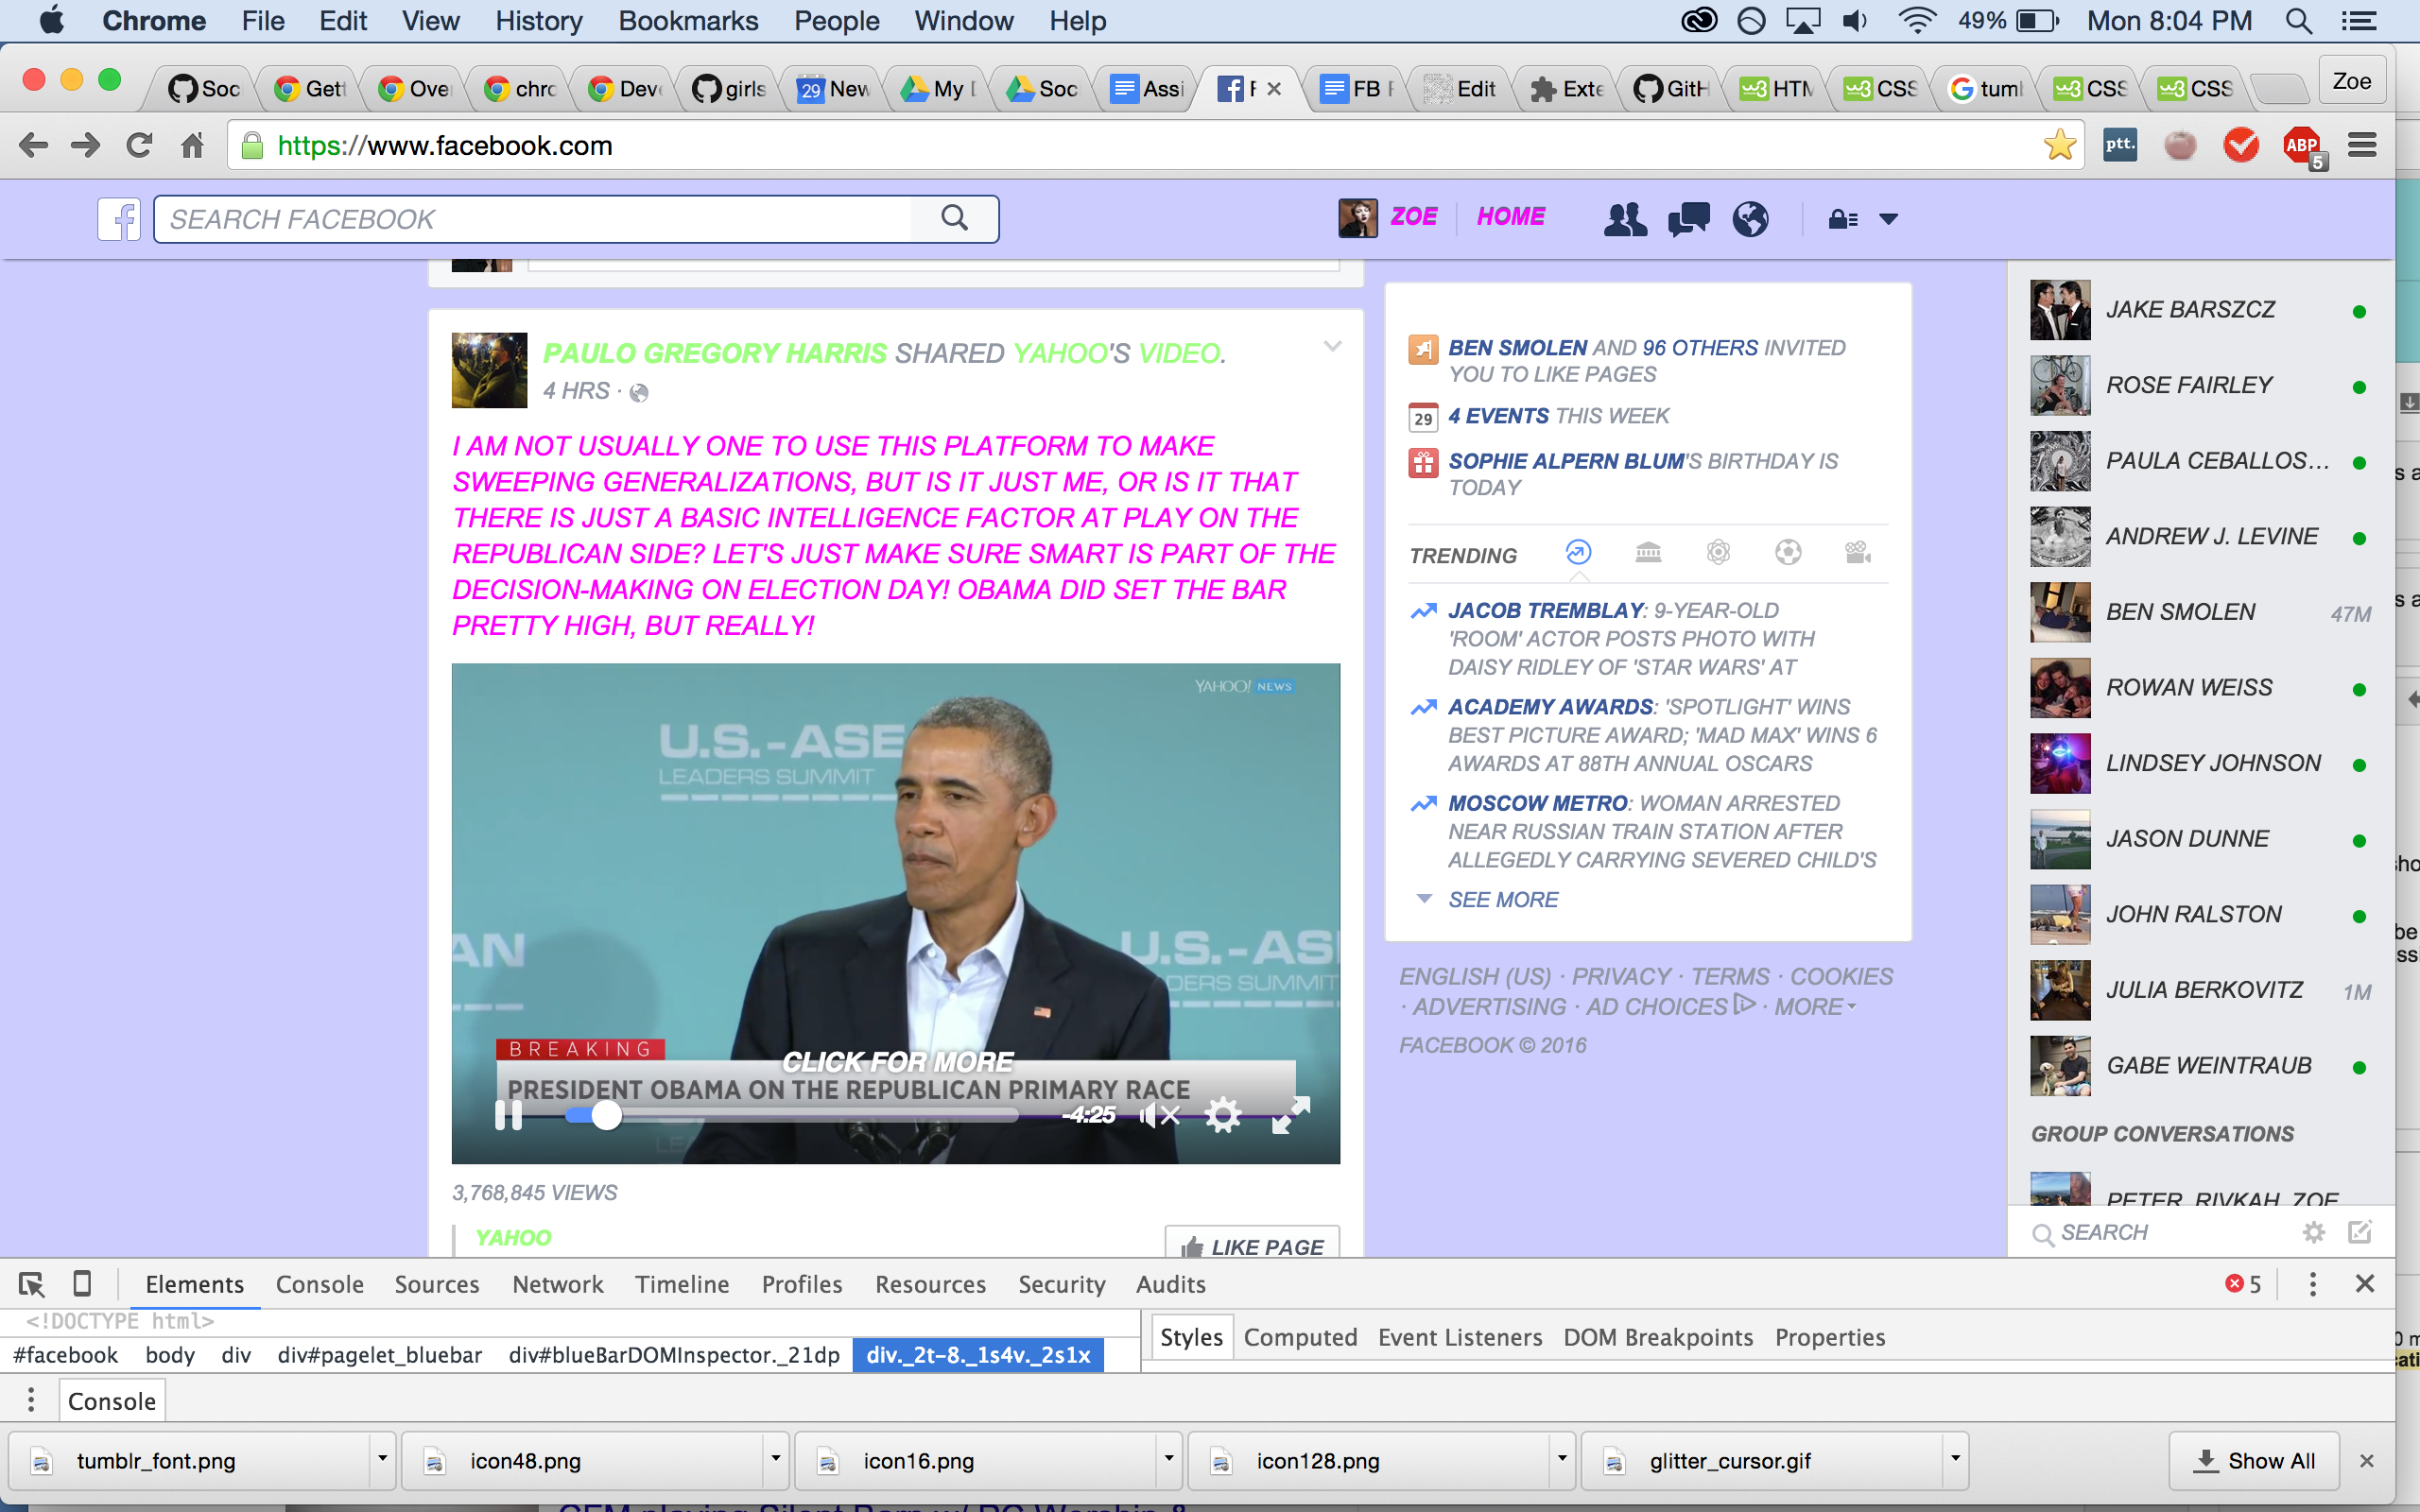Screen dimensions: 2420x1512
Task: Click Show All downloads button
Action: click(x=2255, y=1460)
